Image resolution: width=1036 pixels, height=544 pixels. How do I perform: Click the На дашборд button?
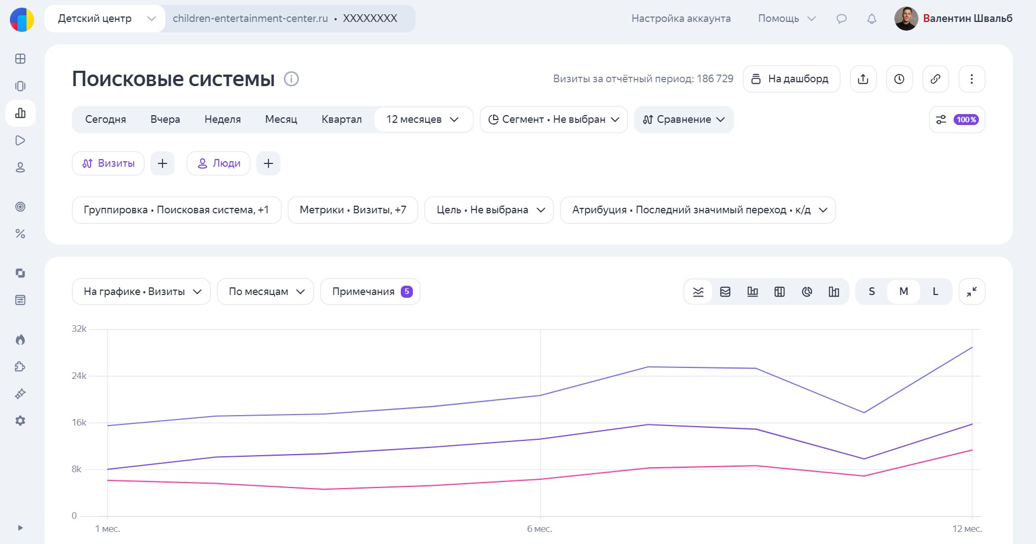[791, 79]
